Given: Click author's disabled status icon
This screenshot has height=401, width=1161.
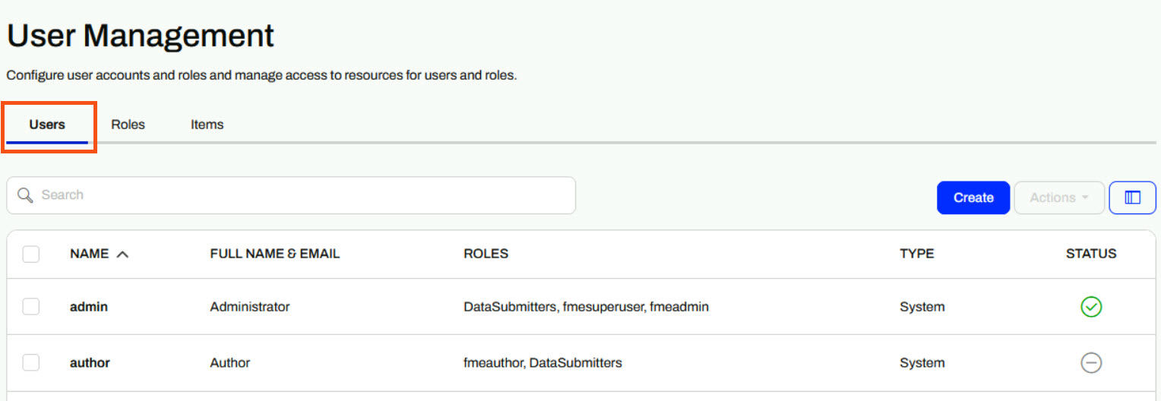Looking at the screenshot, I should pyautogui.click(x=1091, y=363).
